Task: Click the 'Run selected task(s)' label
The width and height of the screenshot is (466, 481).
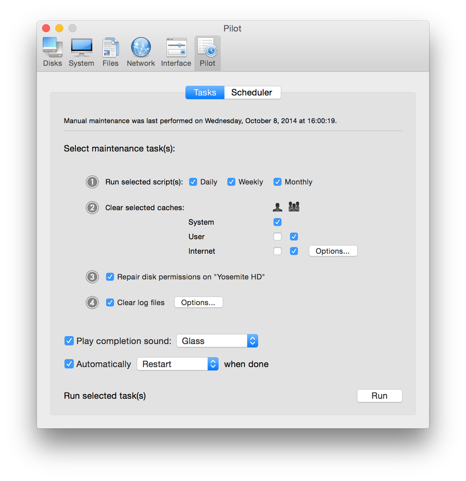Action: [x=105, y=396]
